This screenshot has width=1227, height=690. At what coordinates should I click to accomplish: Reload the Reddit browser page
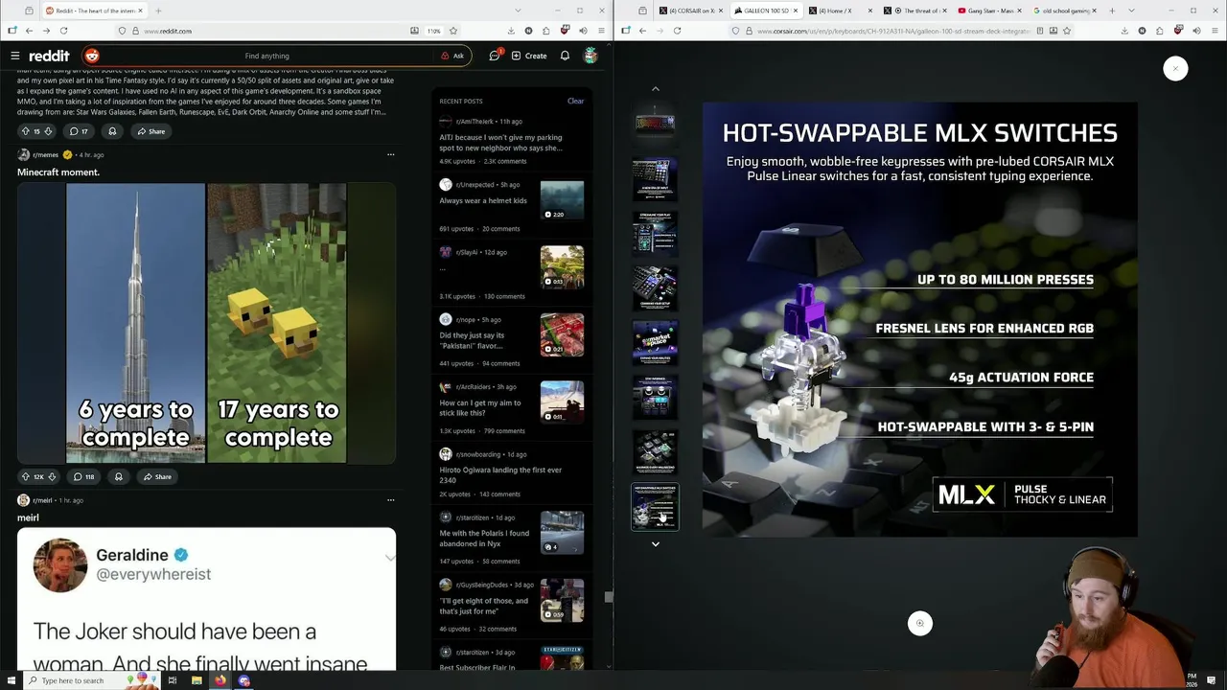[x=63, y=31]
